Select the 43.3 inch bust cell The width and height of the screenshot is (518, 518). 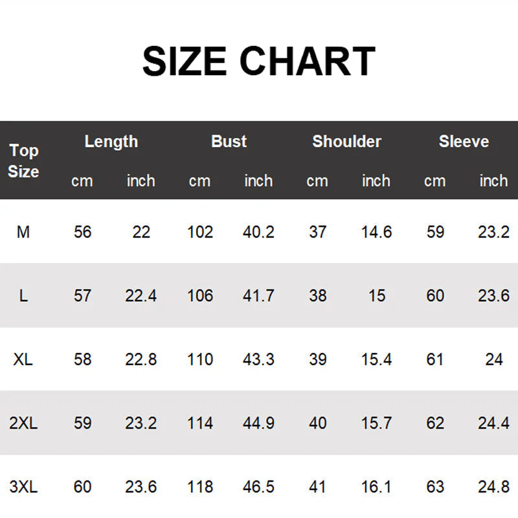[x=258, y=359]
